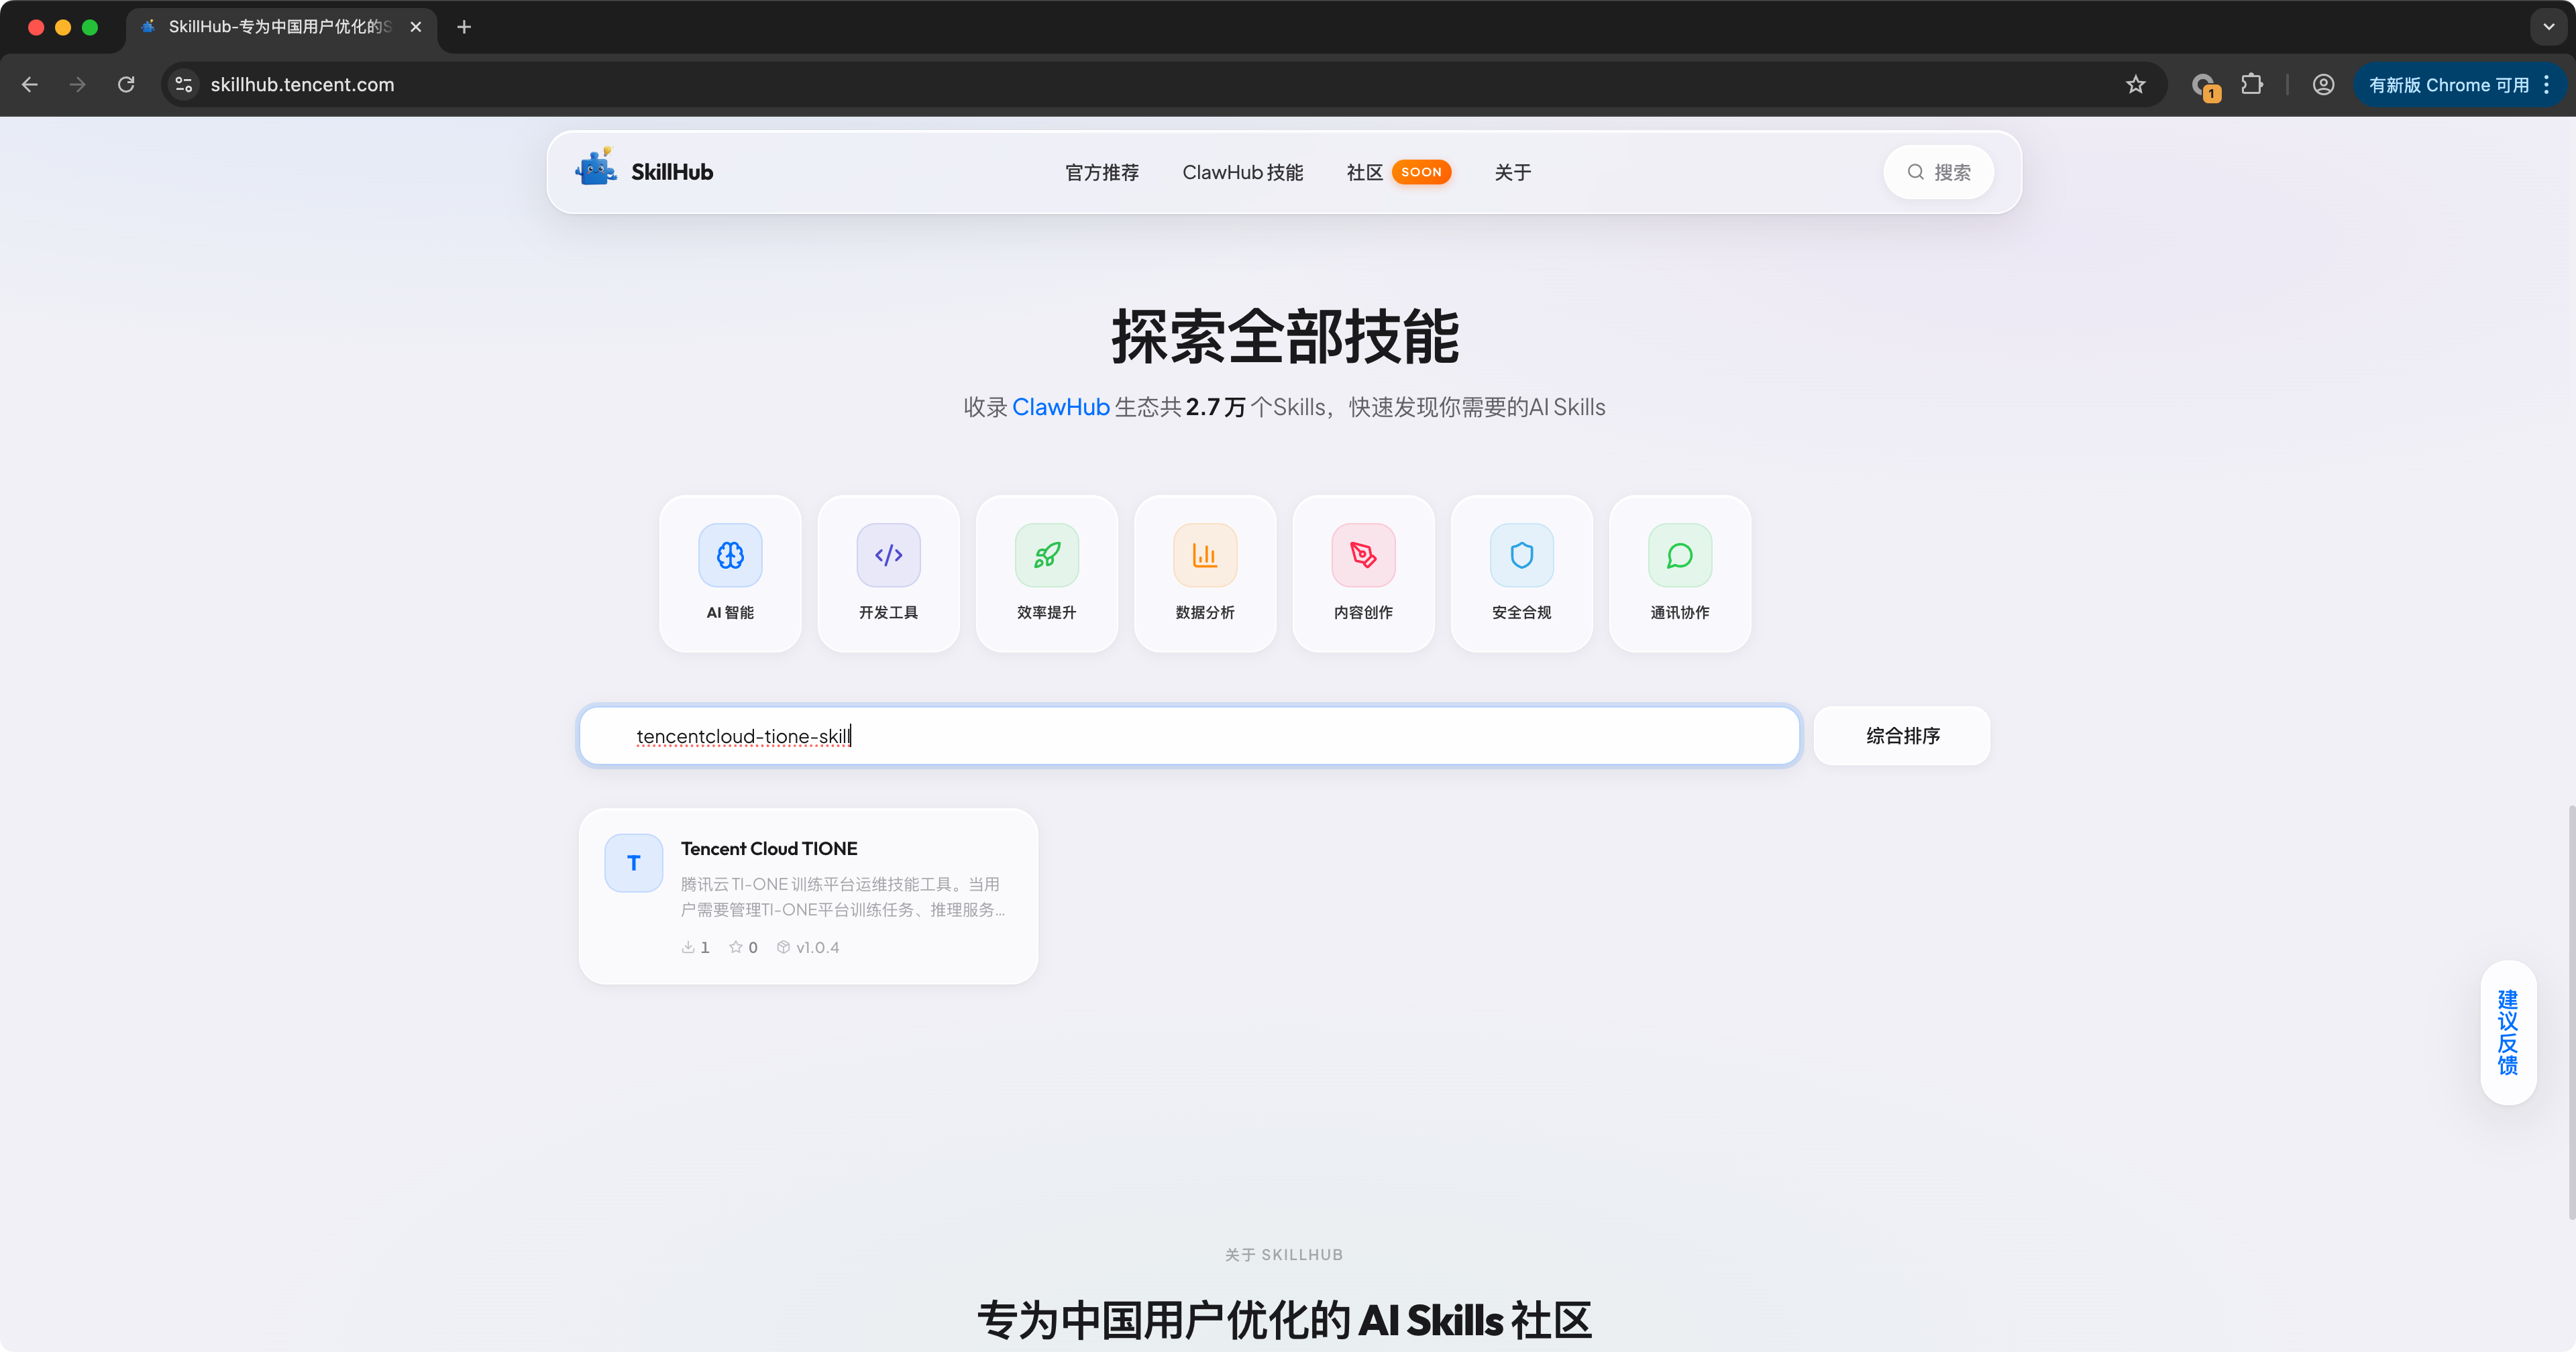This screenshot has height=1352, width=2576.
Task: Open the 综合排序 sort dropdown
Action: [x=1901, y=736]
